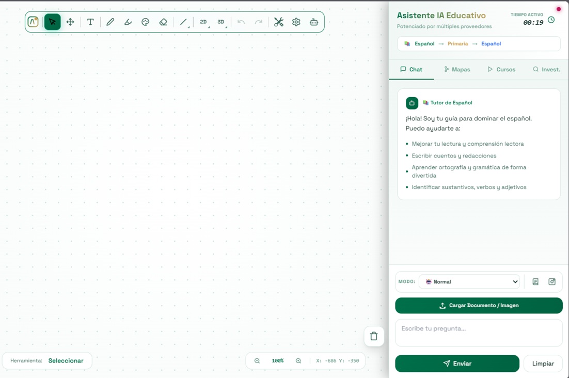The width and height of the screenshot is (569, 378).
Task: Select the highlighter marker tool
Action: (128, 22)
